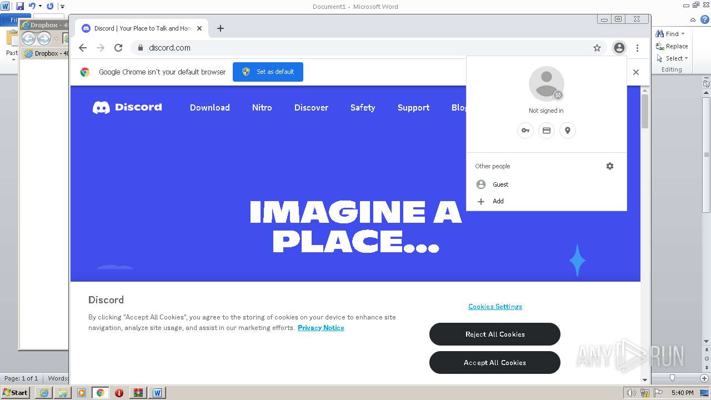
Task: Open the Download page on Discord
Action: tap(210, 108)
